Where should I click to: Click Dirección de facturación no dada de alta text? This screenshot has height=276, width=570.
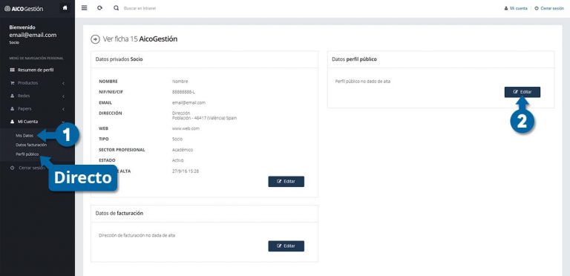tap(137, 235)
